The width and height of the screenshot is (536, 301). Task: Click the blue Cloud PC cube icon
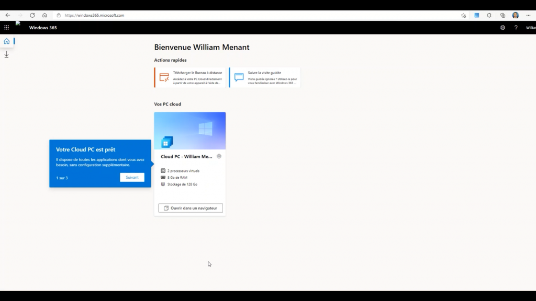pos(167,142)
